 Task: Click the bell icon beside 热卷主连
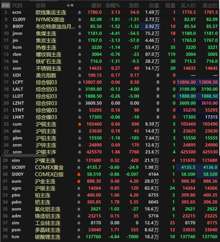point(80,47)
